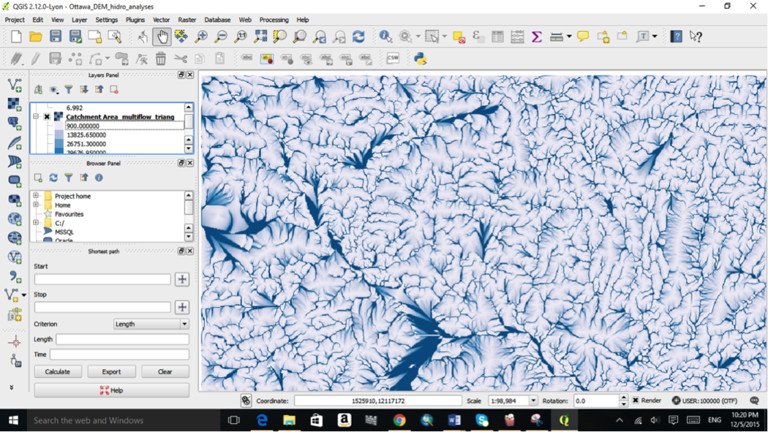The height and width of the screenshot is (432, 768).
Task: Activate the Pan Map tool
Action: [x=162, y=36]
